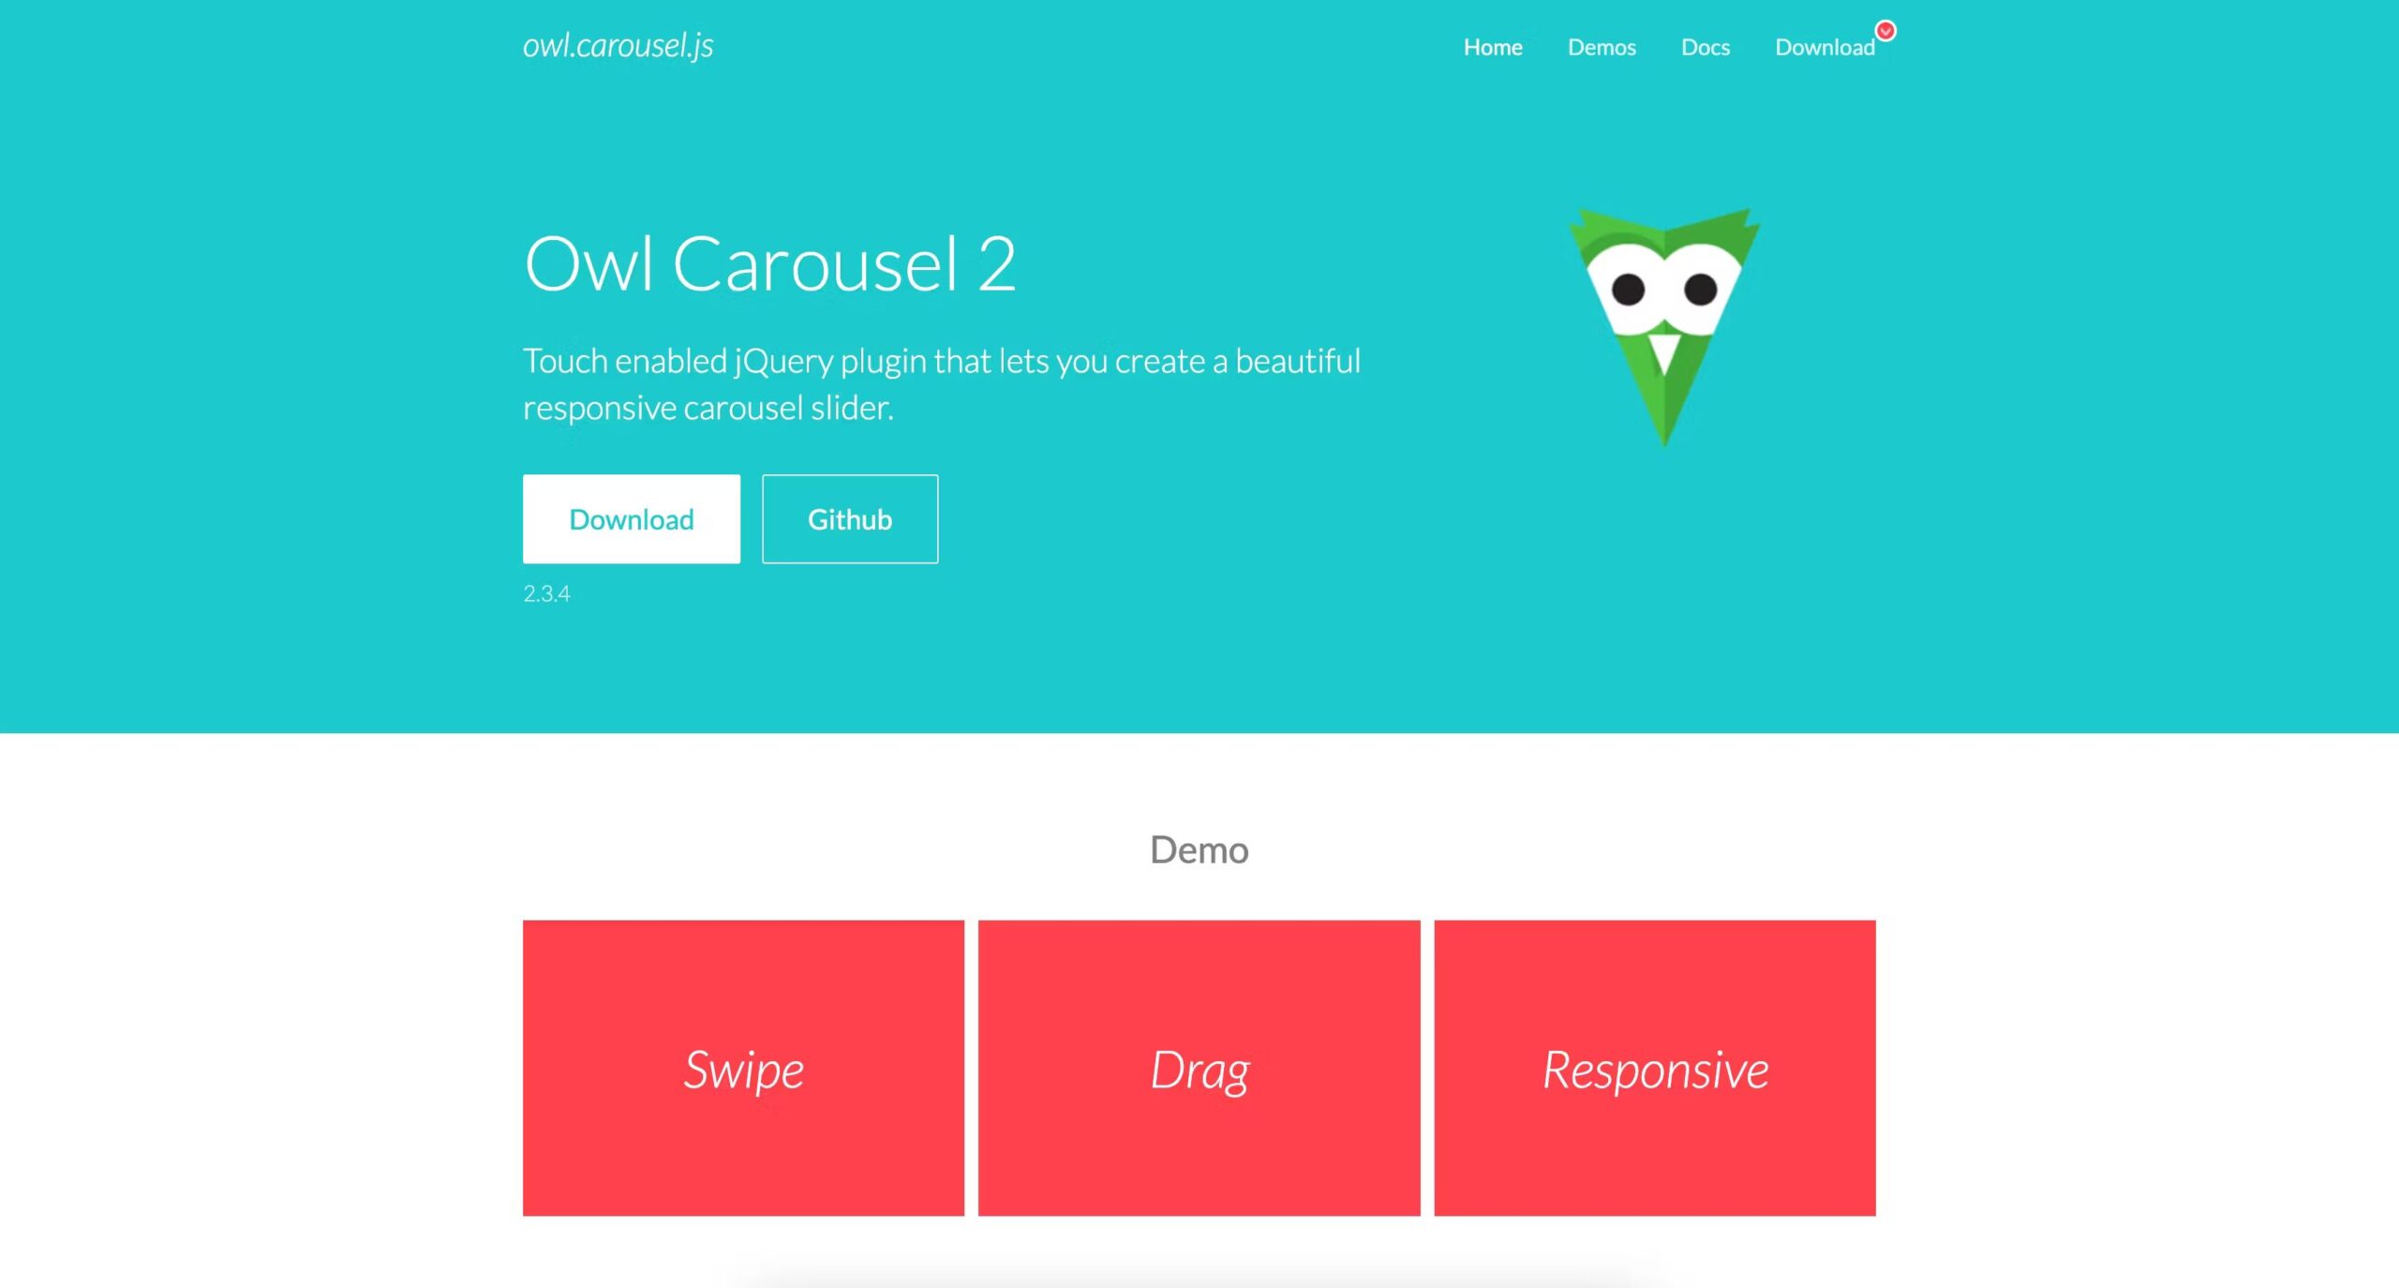Click the Github button icon link
2399x1288 pixels.
pos(849,518)
